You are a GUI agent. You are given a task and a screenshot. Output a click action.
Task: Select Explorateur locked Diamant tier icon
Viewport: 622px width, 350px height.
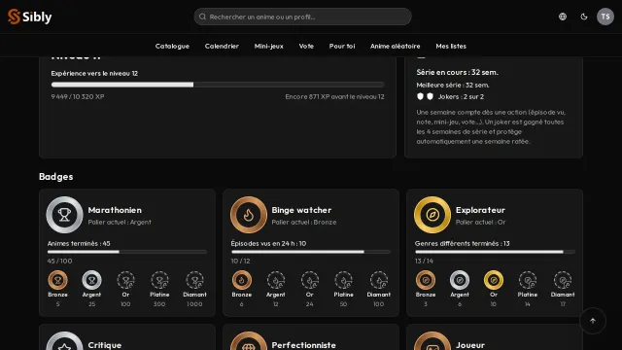(563, 280)
